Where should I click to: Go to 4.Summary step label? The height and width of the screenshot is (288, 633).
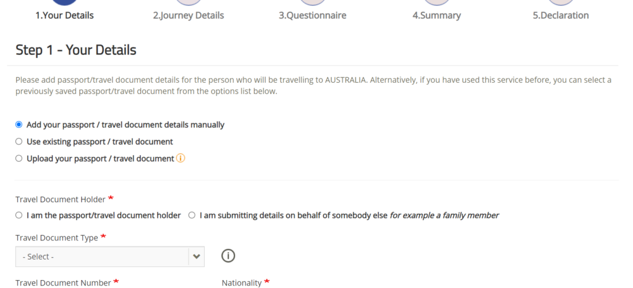(x=436, y=15)
